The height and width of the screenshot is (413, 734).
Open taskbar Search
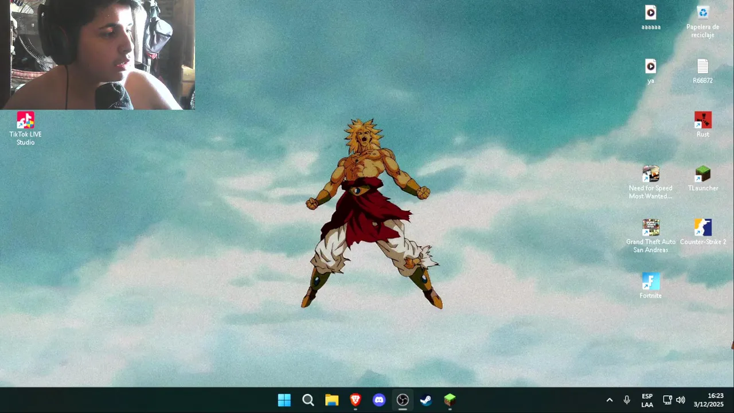click(x=308, y=400)
